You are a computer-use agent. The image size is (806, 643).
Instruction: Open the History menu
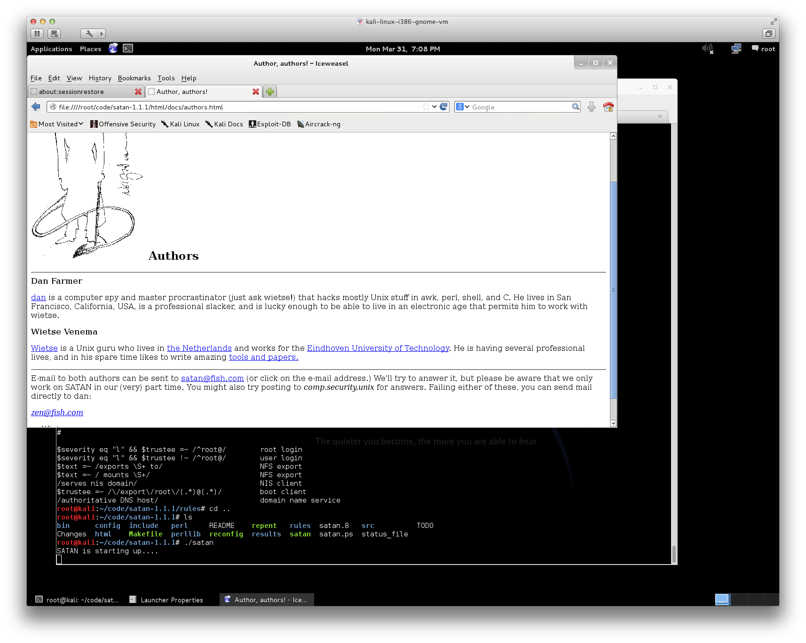pyautogui.click(x=100, y=78)
